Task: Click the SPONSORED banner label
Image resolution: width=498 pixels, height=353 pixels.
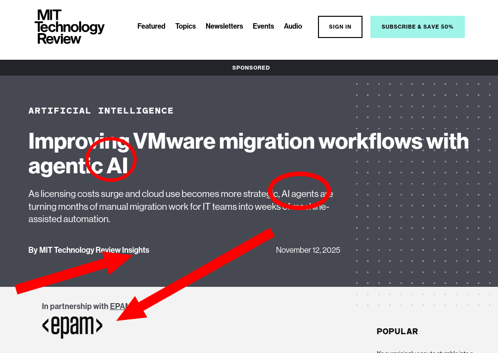Action: [x=251, y=68]
